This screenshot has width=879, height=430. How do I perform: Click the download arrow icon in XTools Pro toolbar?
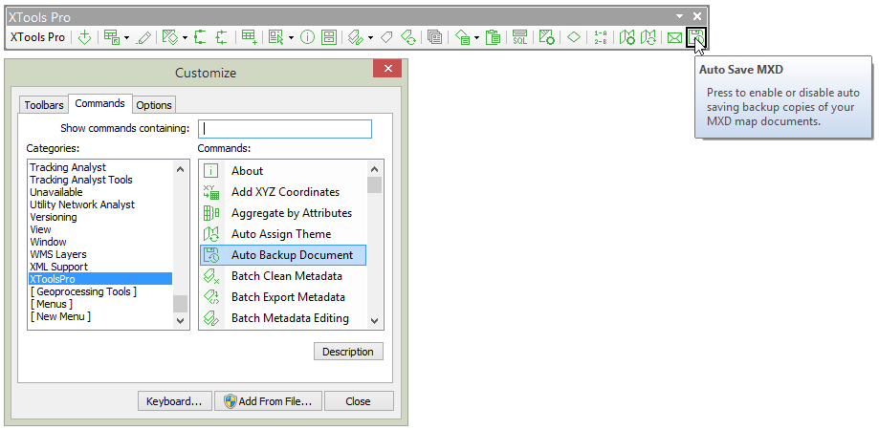coord(84,37)
